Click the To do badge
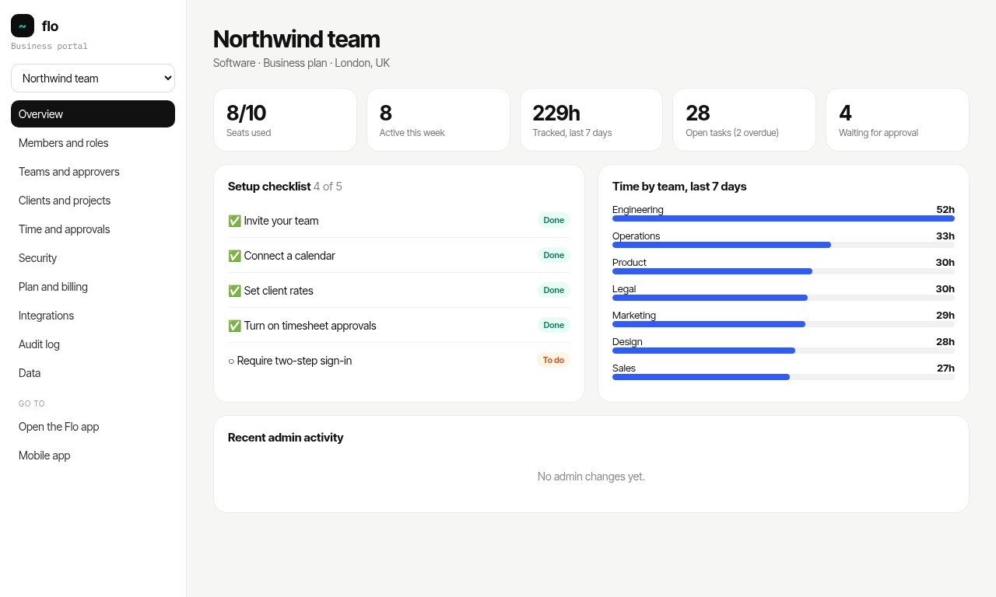 (x=553, y=361)
